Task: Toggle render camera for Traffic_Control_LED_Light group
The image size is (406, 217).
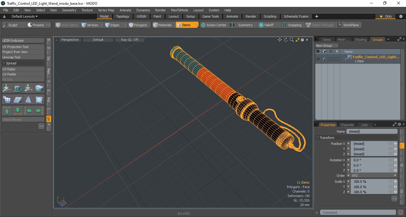Action: coord(324,59)
